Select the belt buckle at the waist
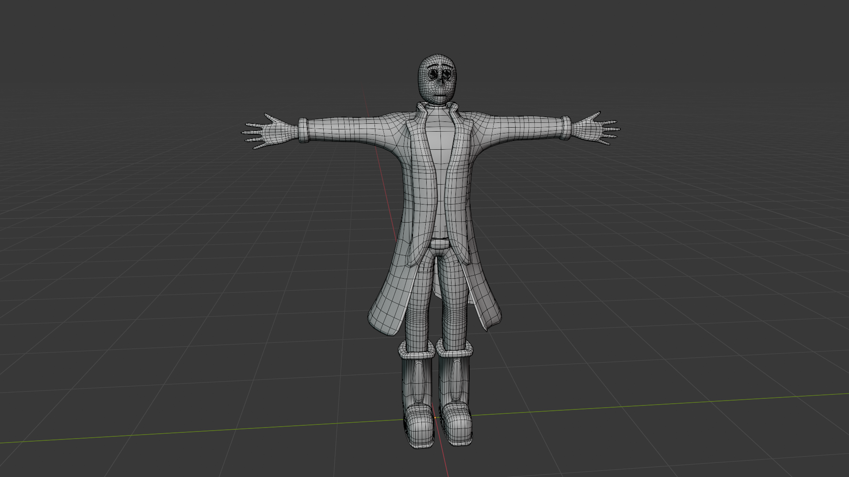The height and width of the screenshot is (477, 849). (x=440, y=244)
